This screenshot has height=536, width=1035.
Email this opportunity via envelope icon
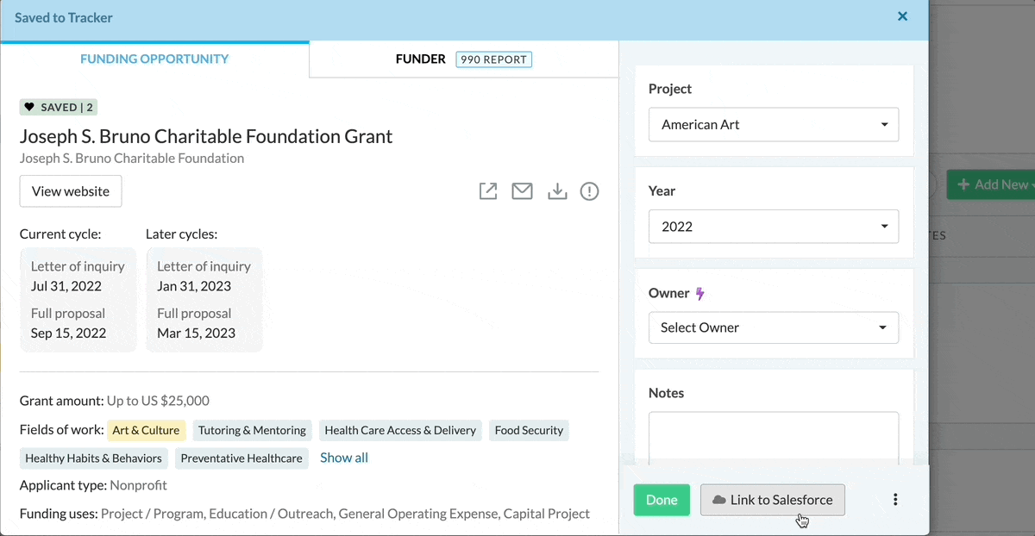pyautogui.click(x=522, y=191)
